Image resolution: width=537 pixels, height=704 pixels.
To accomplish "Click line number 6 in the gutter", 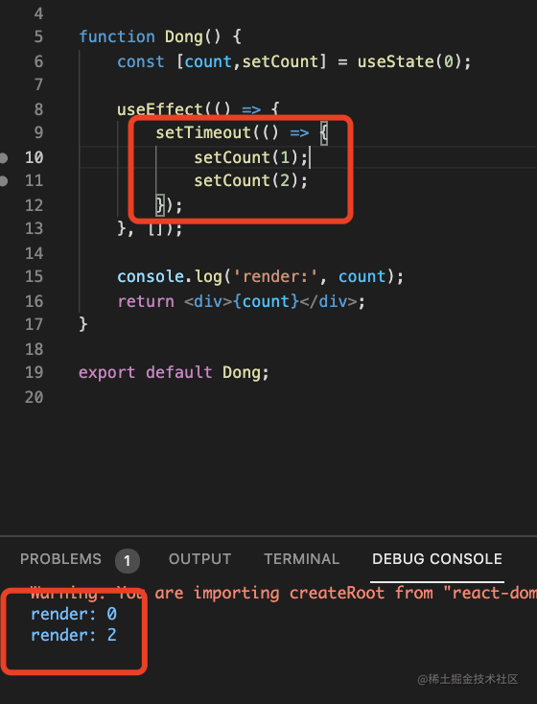I will (38, 61).
